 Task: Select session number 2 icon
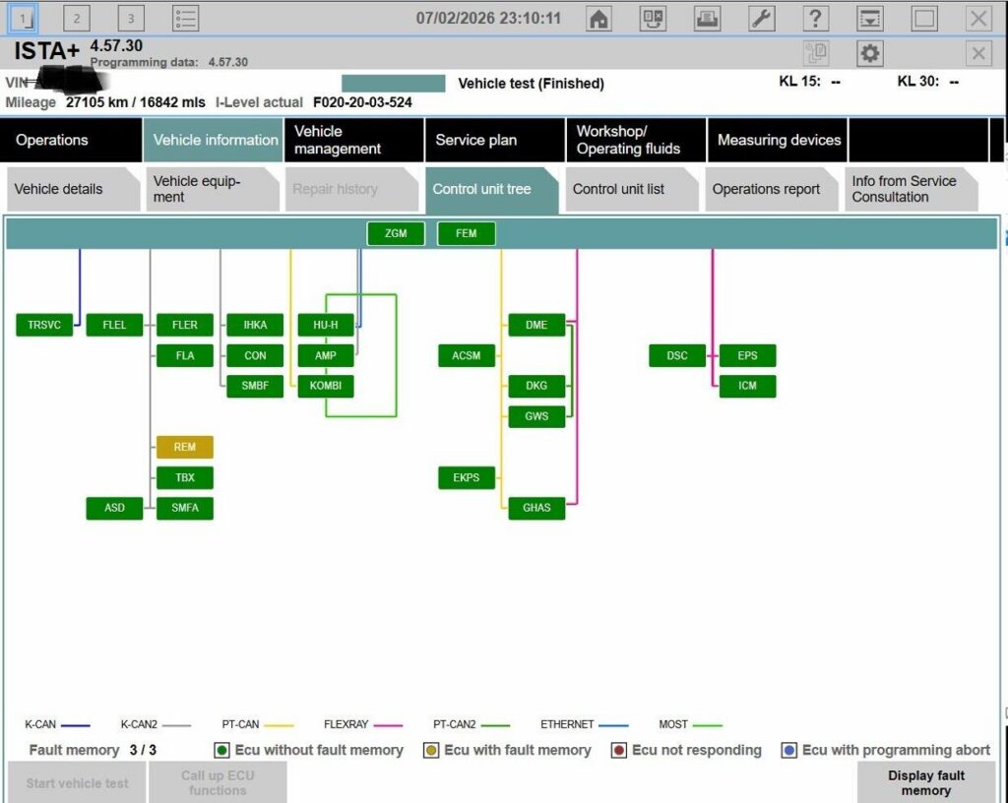(x=77, y=19)
